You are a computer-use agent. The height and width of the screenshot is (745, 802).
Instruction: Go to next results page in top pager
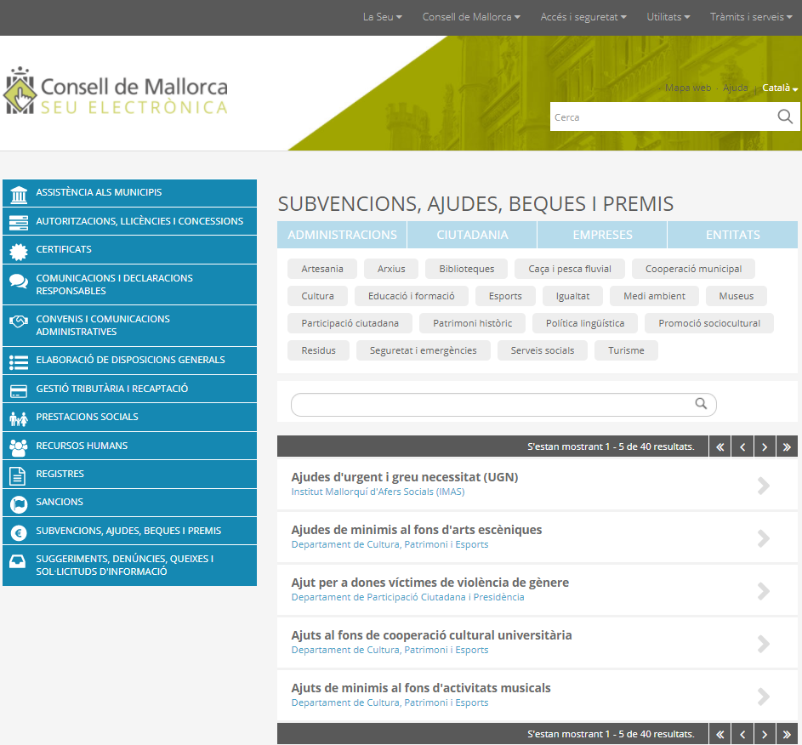point(765,446)
